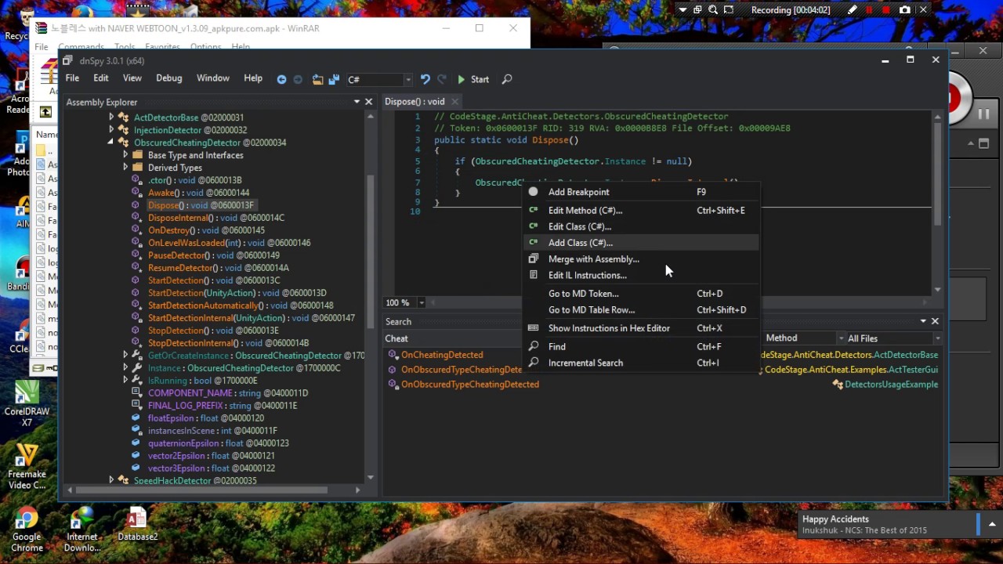Open the search magnifier icon in toolbar
The image size is (1003, 564).
507,79
